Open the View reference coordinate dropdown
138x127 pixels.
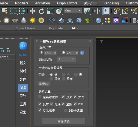point(73,10)
